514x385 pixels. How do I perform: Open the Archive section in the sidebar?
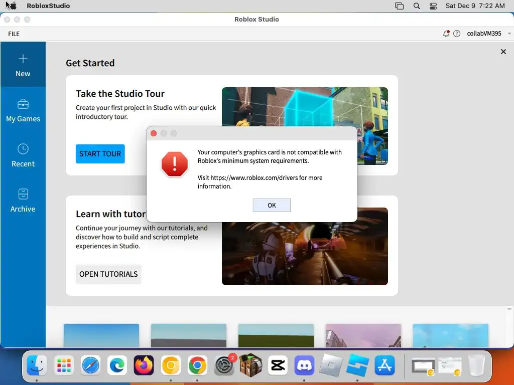(23, 200)
